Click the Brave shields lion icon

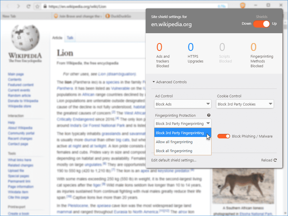[x=243, y=5]
